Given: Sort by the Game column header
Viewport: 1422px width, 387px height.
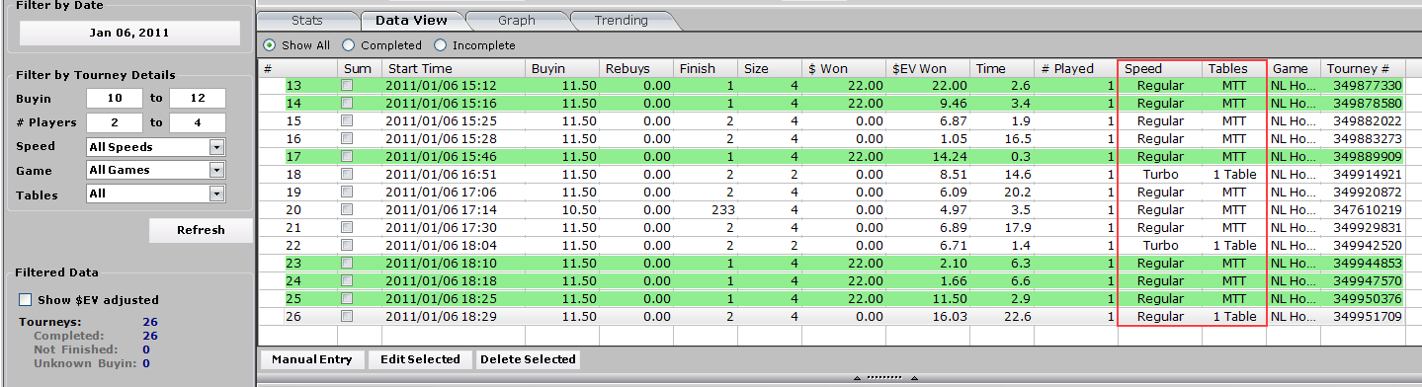Looking at the screenshot, I should pos(1294,69).
